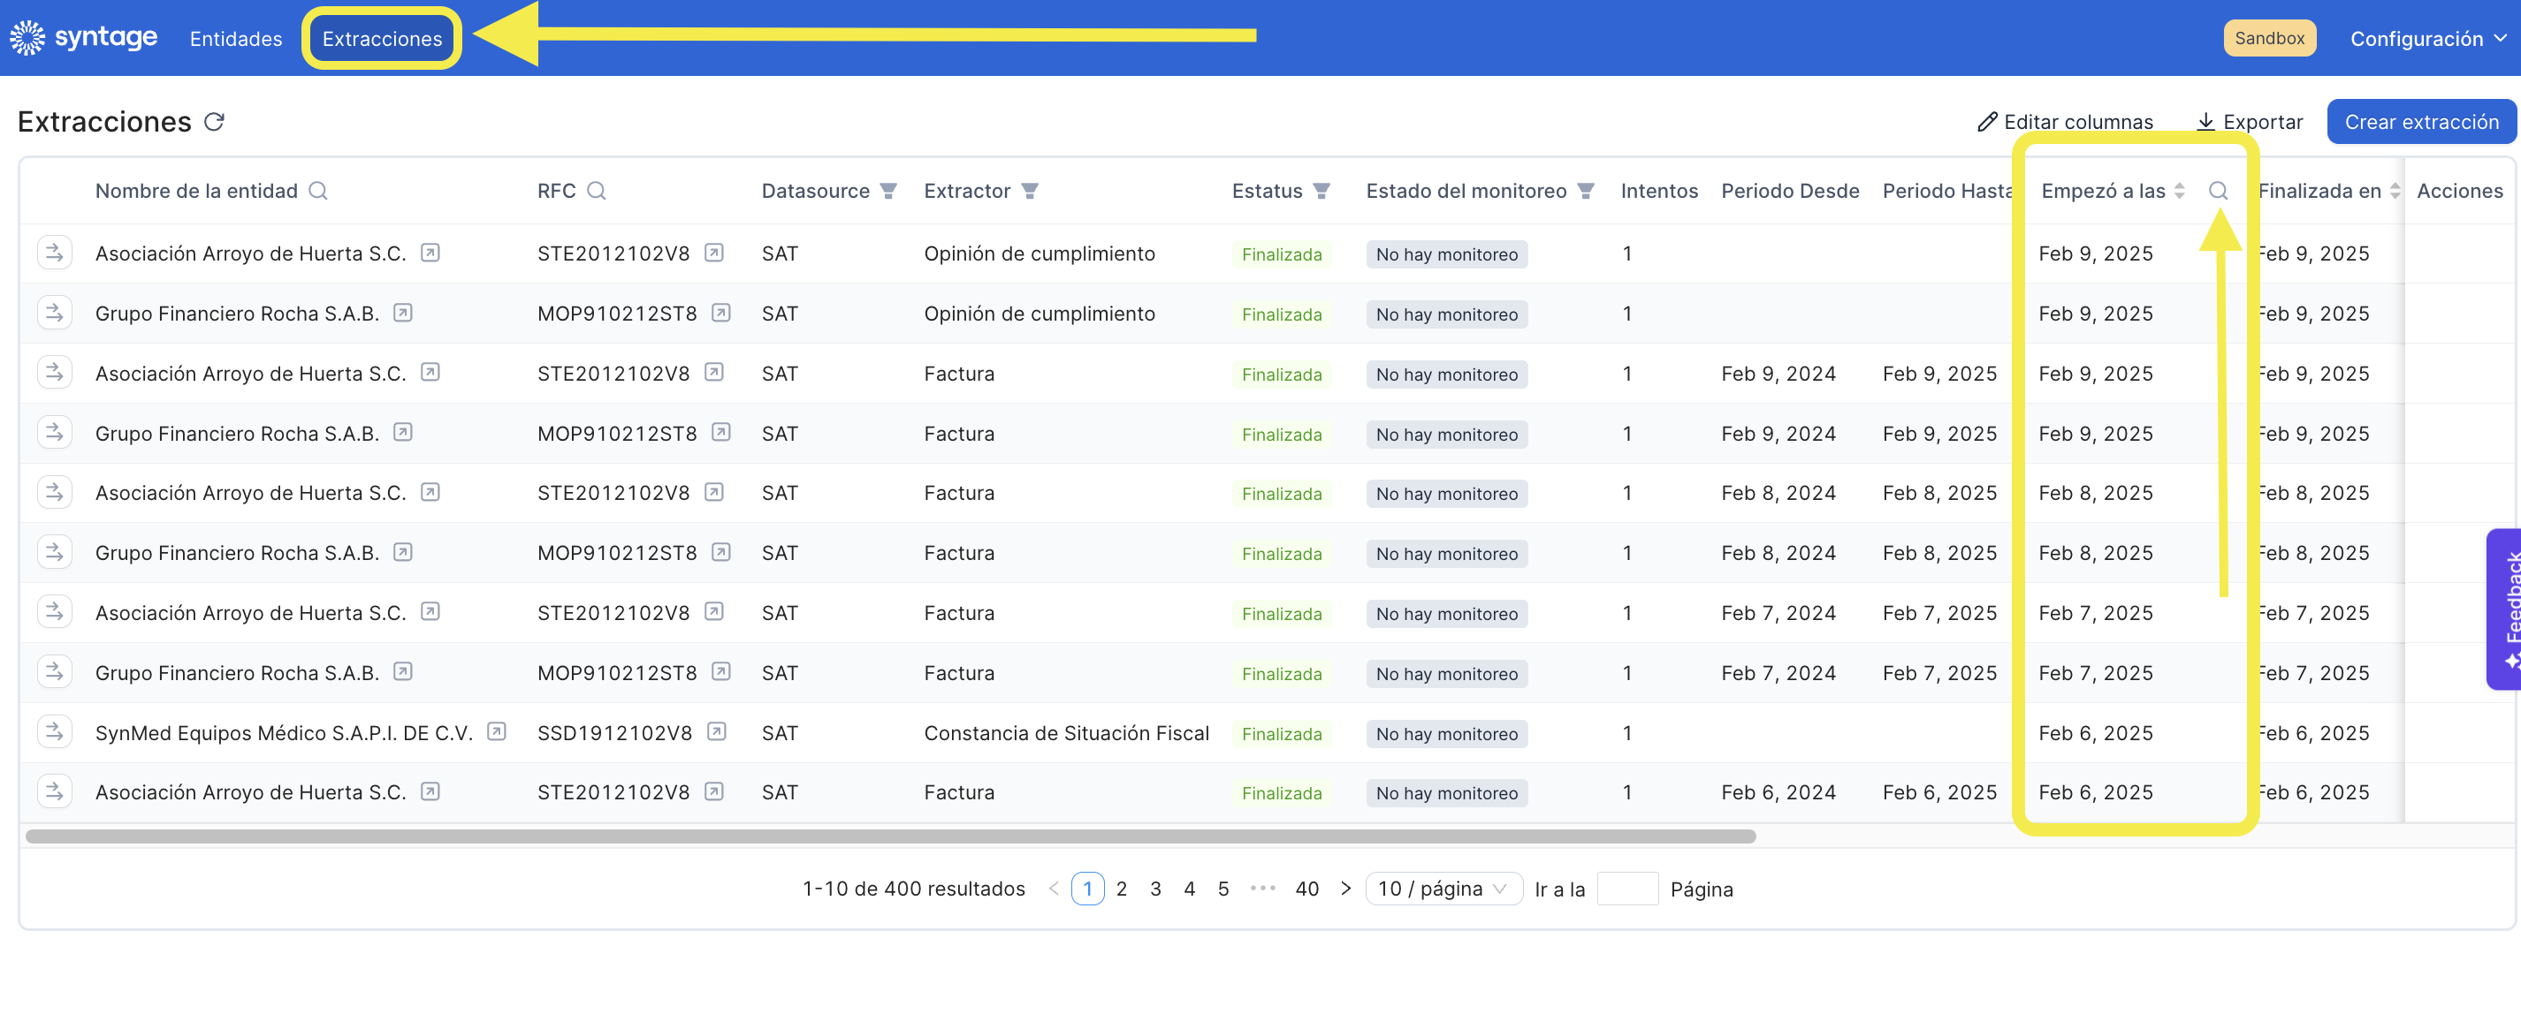Go to page 2
Viewport: 2521px width, 1014px height.
[1122, 889]
